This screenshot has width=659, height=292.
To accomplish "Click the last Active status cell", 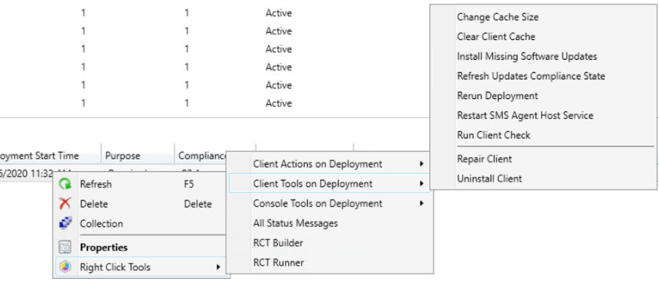I will (x=278, y=103).
